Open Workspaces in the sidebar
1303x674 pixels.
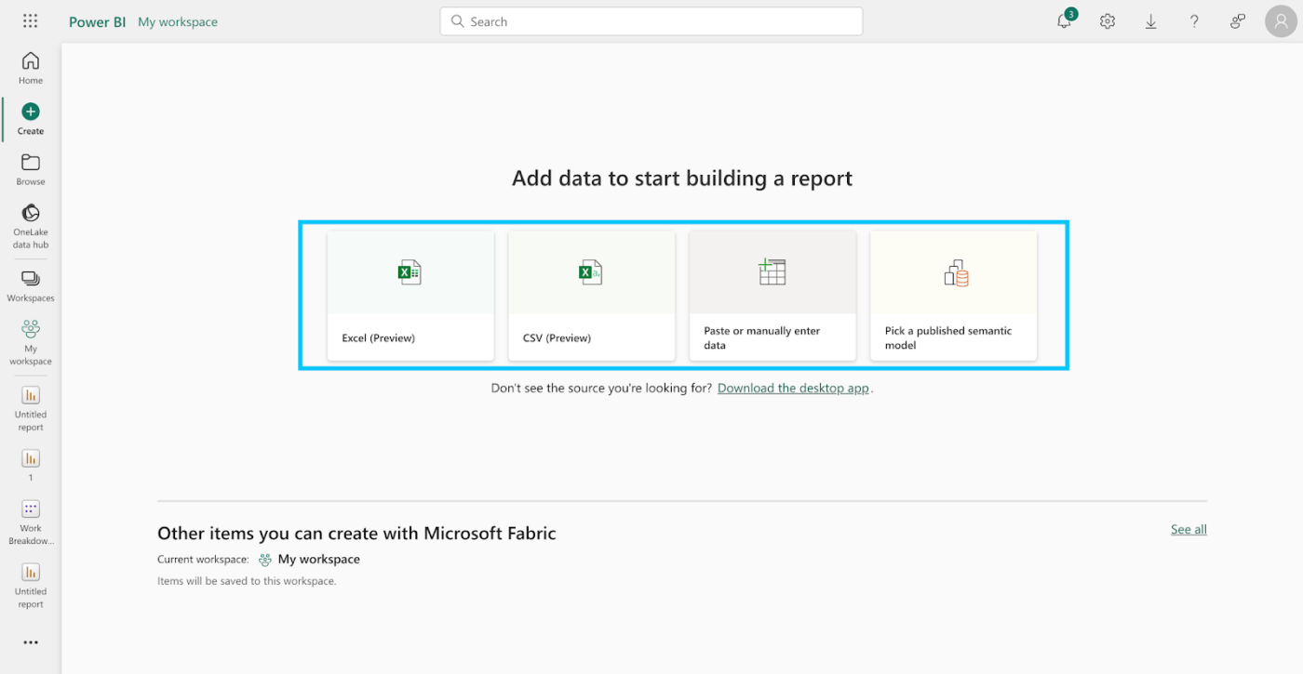pos(31,286)
